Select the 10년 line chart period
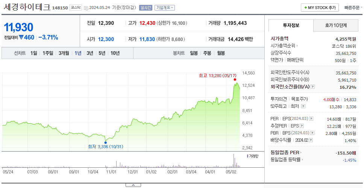 point(115,53)
